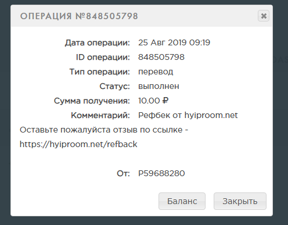
Task: Click the Дата операции label
Action: click(98, 43)
